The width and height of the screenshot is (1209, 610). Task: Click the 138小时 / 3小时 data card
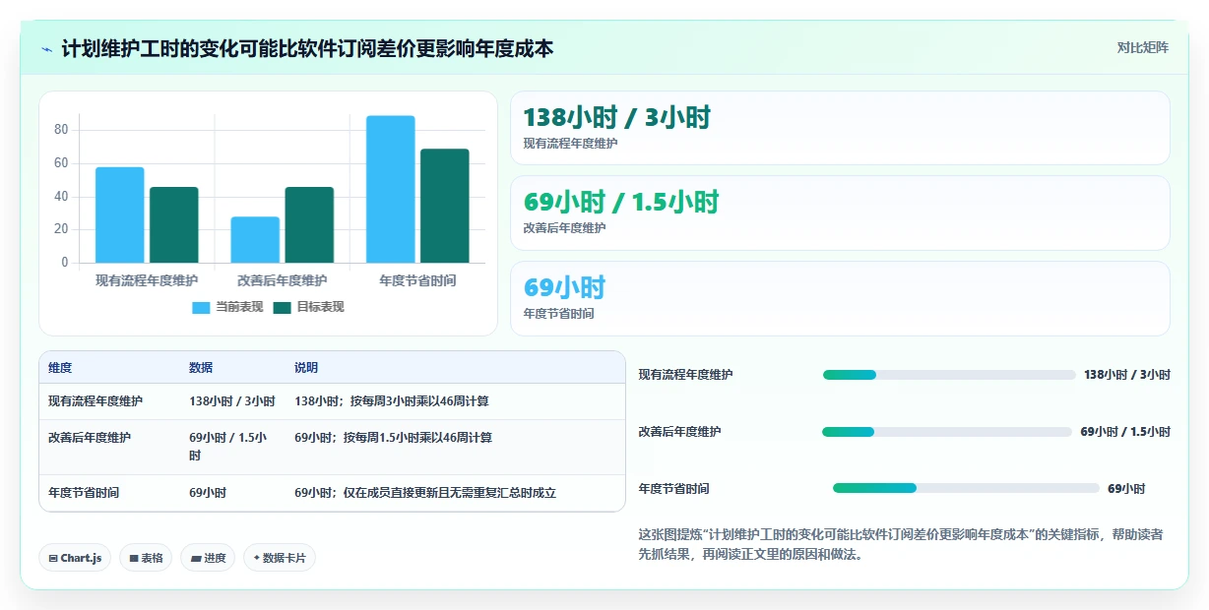pyautogui.click(x=840, y=128)
